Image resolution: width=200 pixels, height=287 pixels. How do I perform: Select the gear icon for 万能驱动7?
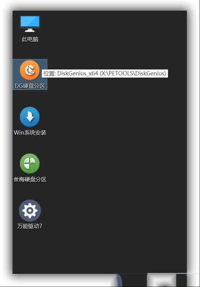[30, 211]
